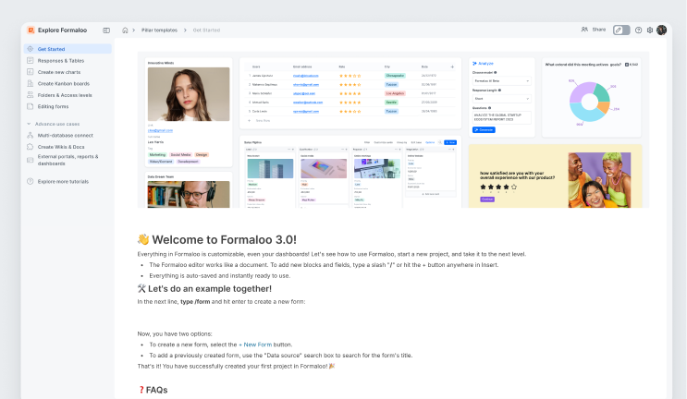The height and width of the screenshot is (399, 687).
Task: Collapse the sidebar with the panel icon
Action: click(106, 30)
